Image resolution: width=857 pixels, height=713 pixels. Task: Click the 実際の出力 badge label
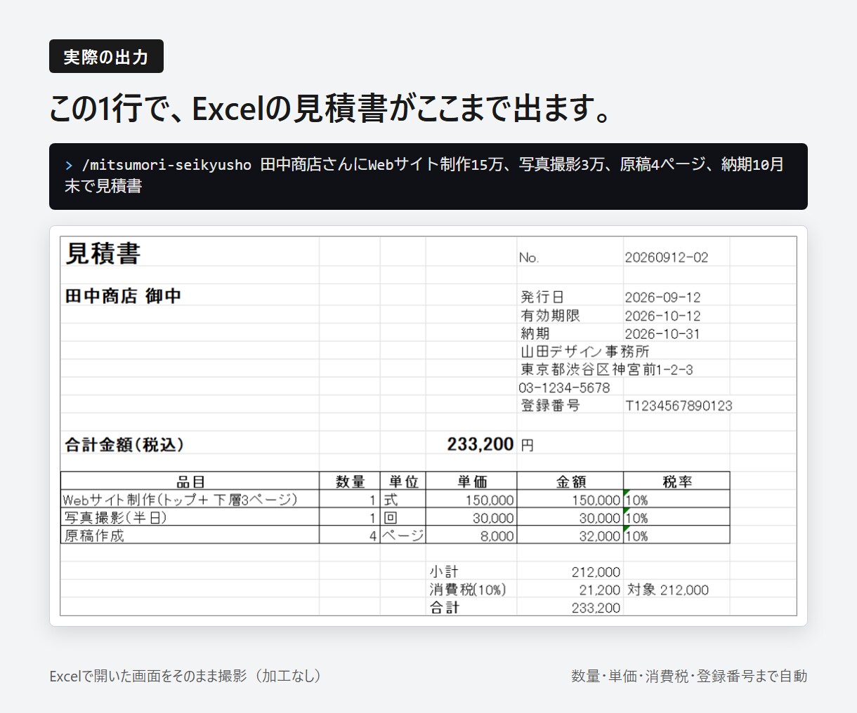click(x=106, y=56)
